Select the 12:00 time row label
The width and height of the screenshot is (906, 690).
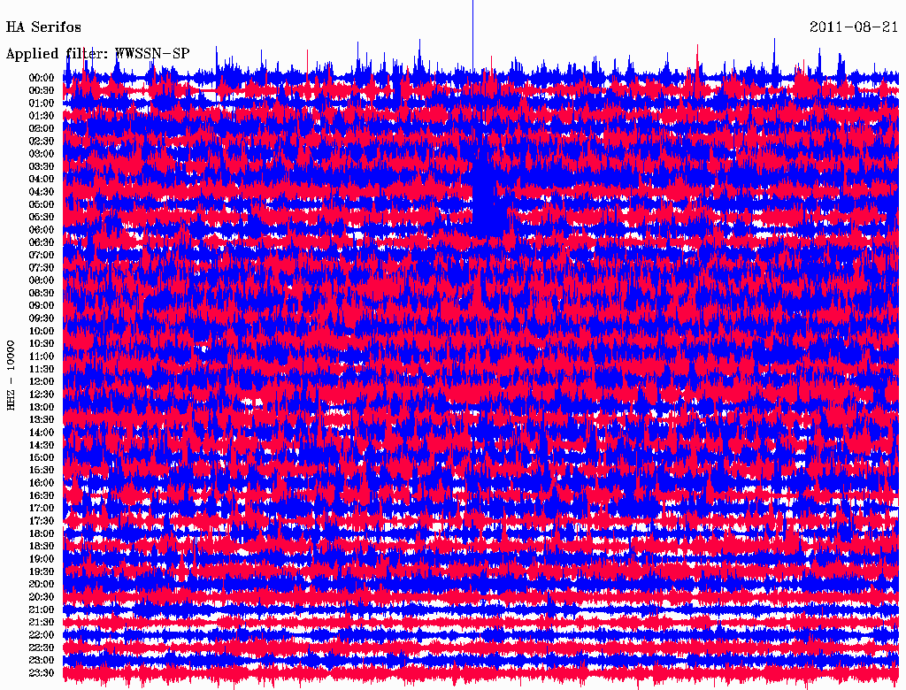41,382
